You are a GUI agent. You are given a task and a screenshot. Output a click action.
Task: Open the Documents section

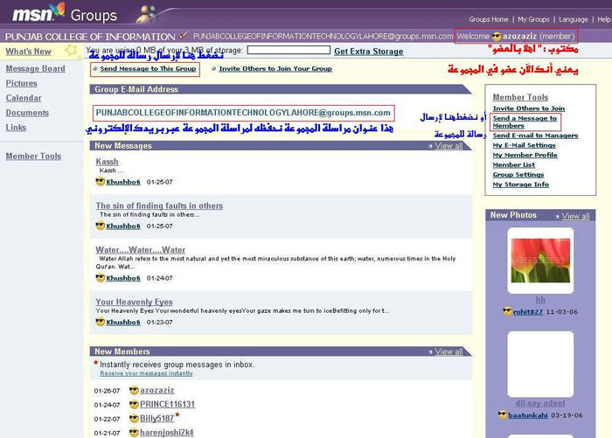[27, 113]
